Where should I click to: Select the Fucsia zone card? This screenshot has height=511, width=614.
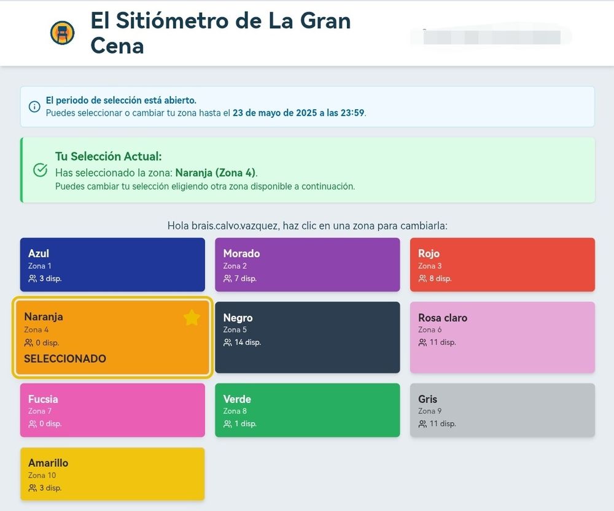pyautogui.click(x=112, y=410)
